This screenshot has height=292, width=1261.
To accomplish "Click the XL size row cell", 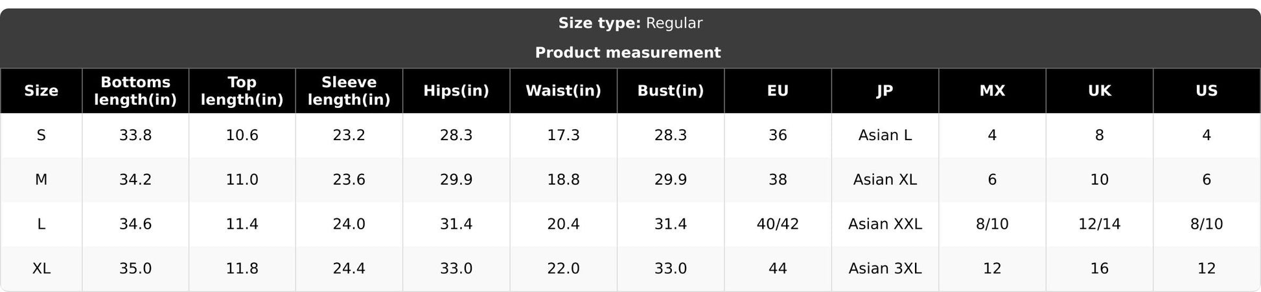I will click(x=41, y=268).
